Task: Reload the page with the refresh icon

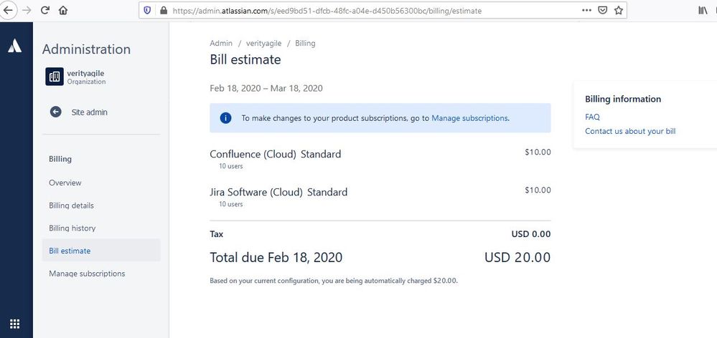Action: coord(44,10)
